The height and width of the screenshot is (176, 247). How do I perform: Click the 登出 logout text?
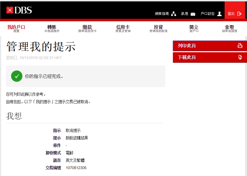pyautogui.click(x=231, y=14)
